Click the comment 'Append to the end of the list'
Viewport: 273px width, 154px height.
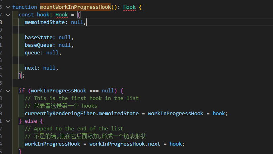74,129
